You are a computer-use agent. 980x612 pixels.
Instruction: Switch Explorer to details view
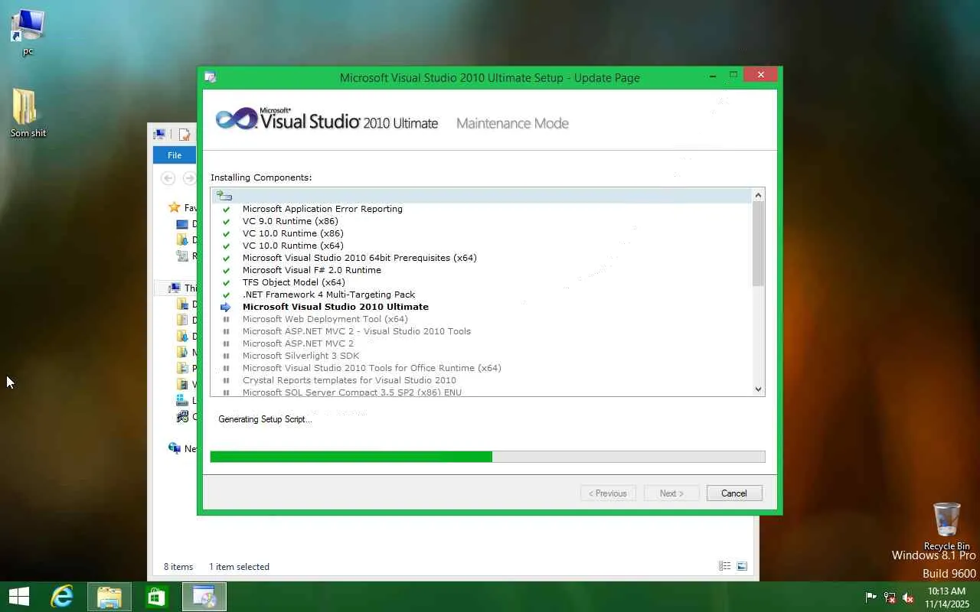pos(724,566)
